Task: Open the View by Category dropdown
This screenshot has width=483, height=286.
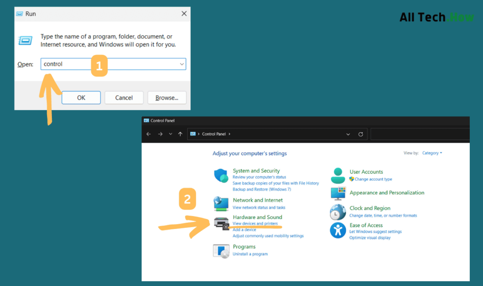Action: click(x=432, y=153)
